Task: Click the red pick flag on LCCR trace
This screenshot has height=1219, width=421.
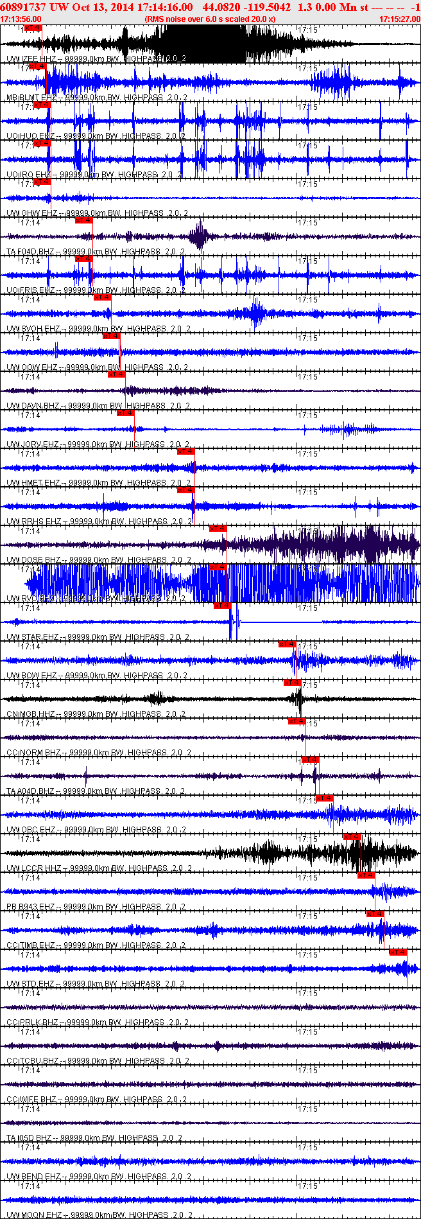Action: tap(352, 837)
